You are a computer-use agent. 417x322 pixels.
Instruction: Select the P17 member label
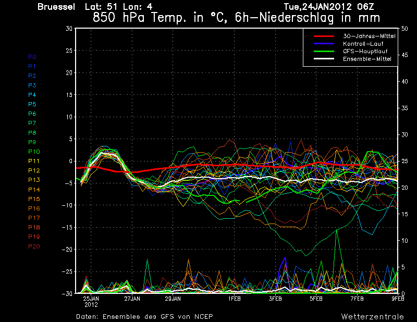tap(34, 218)
